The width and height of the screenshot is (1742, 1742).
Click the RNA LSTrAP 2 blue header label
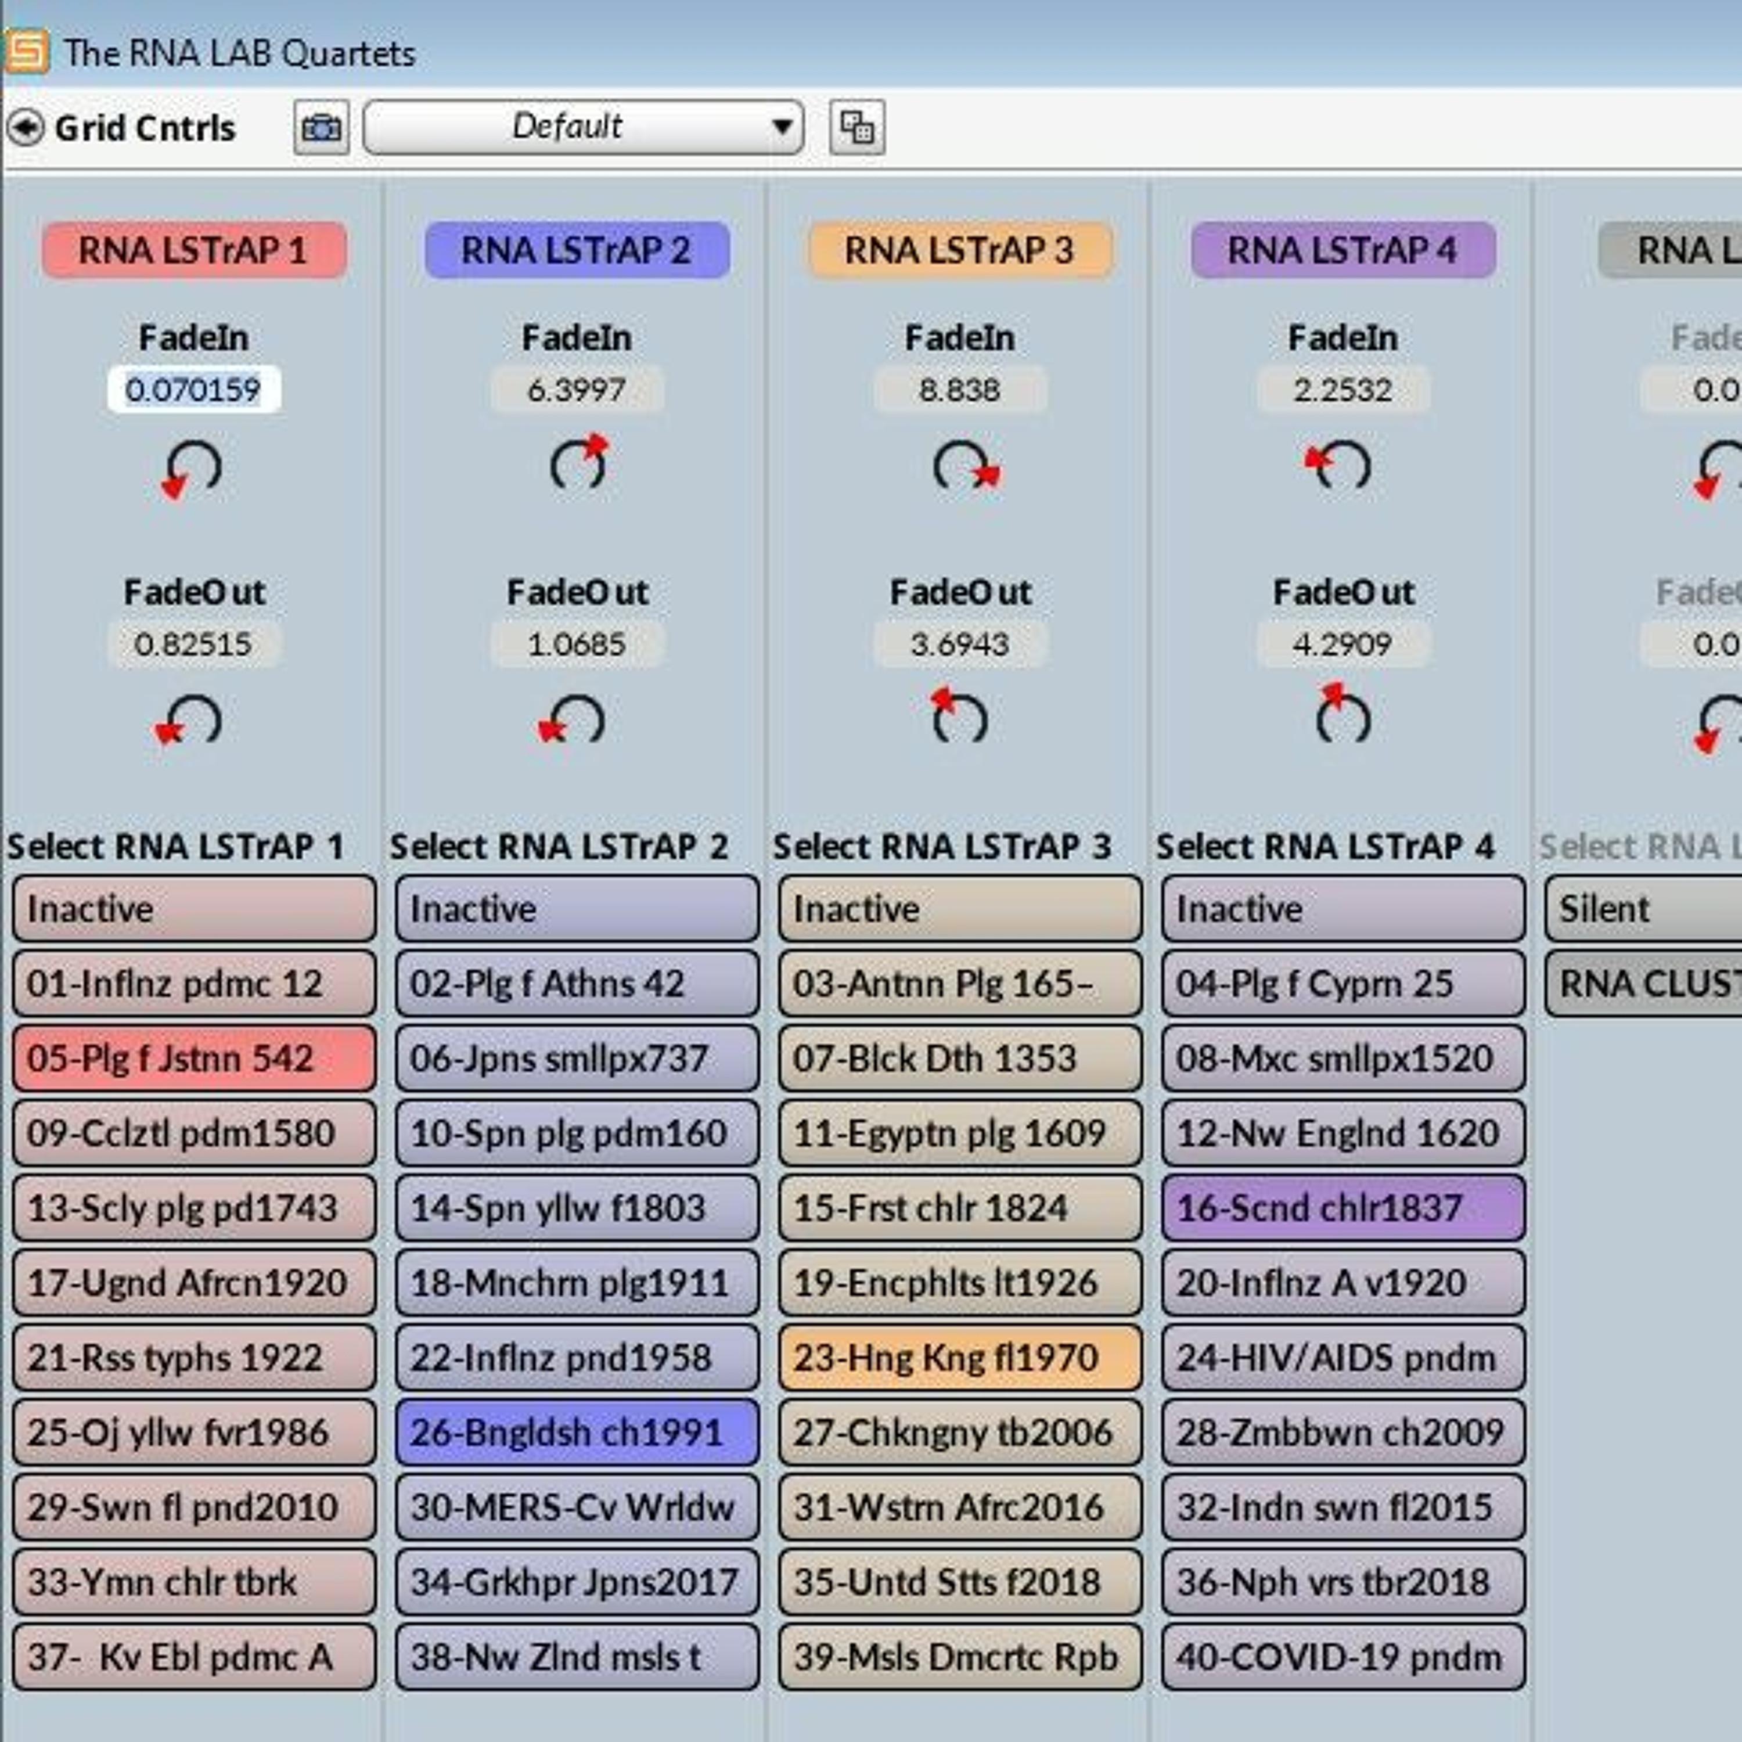[x=577, y=250]
